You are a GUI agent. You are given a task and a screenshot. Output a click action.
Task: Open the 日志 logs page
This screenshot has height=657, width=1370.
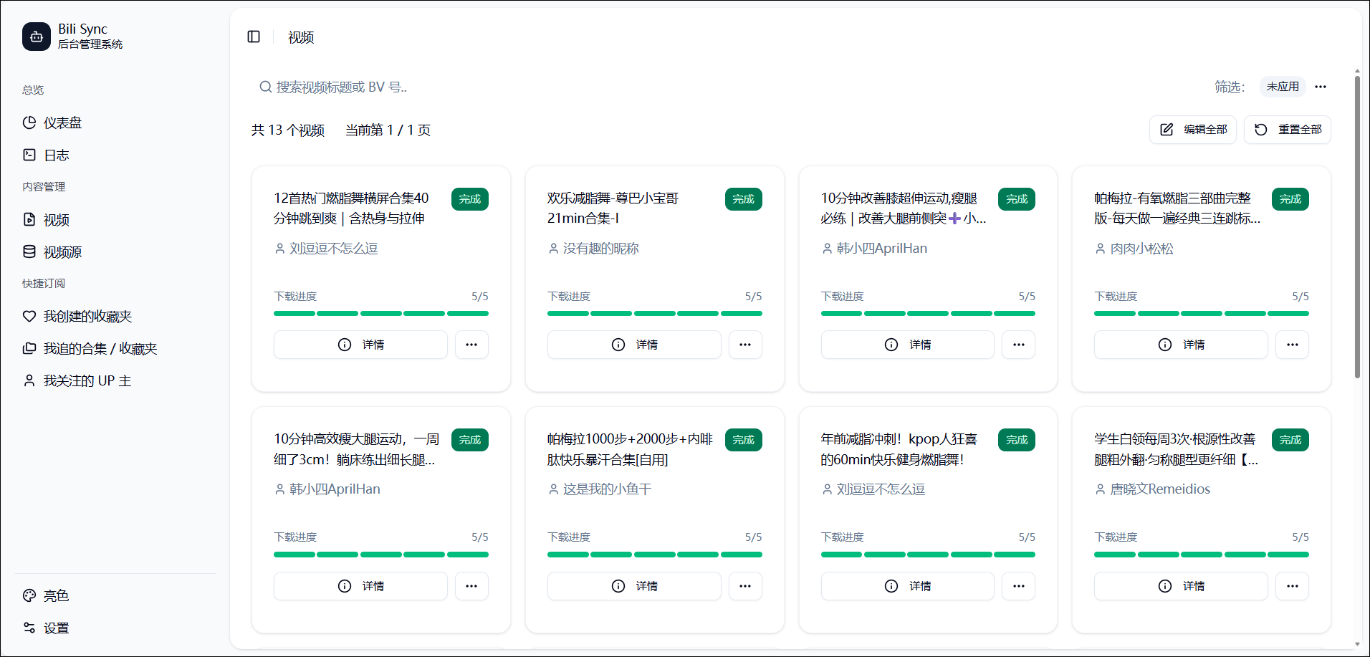click(56, 155)
